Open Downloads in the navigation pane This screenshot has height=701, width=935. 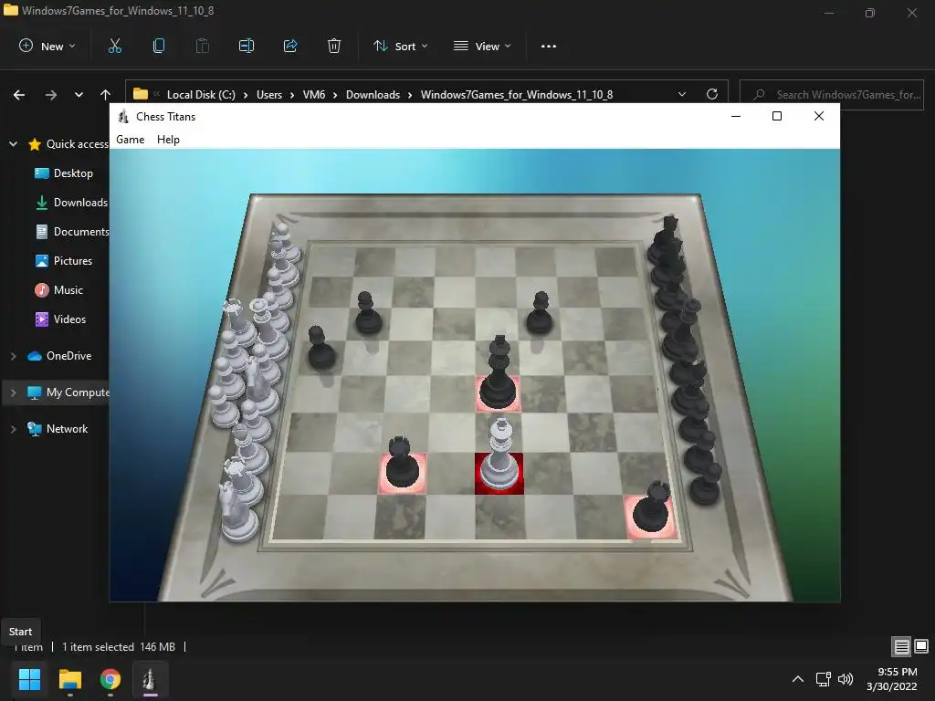point(72,202)
